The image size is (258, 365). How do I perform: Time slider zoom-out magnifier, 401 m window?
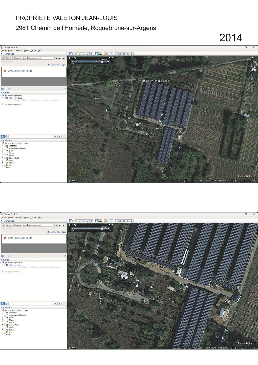click(x=72, y=58)
